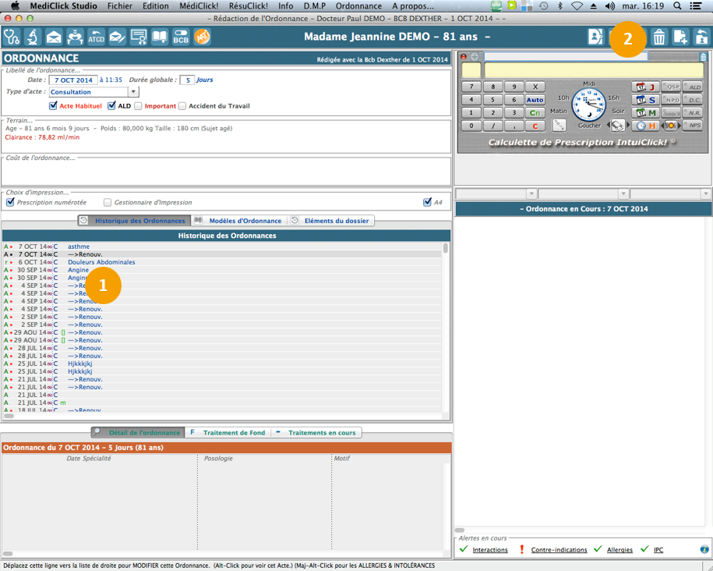Screen dimensions: 713x571
Task: Click the plus circle icon in calculator
Action: 475,57
